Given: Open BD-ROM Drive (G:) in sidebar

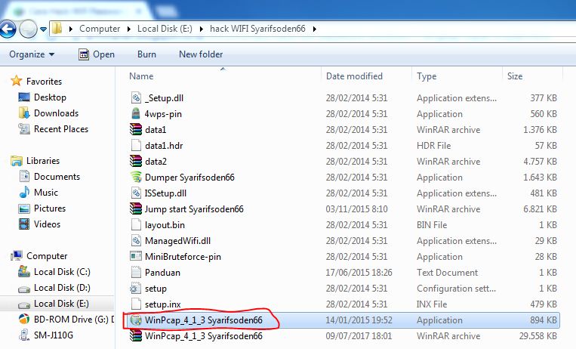Looking at the screenshot, I should pos(74,320).
